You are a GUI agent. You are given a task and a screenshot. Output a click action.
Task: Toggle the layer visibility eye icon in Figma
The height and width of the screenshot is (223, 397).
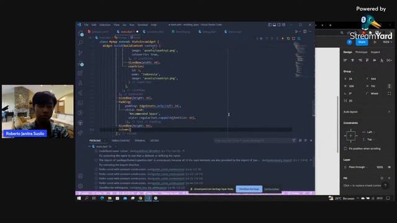pyautogui.click(x=389, y=167)
